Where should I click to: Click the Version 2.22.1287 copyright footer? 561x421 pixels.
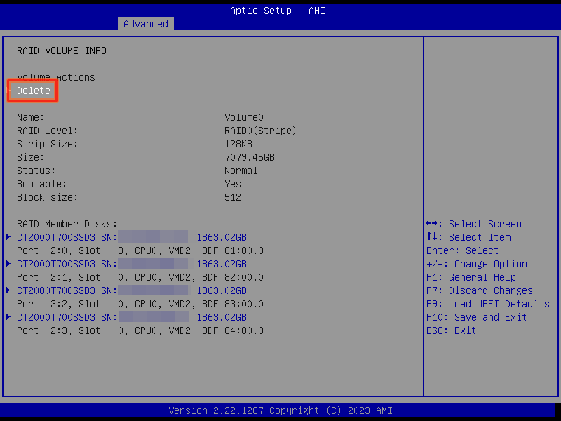[x=280, y=410]
